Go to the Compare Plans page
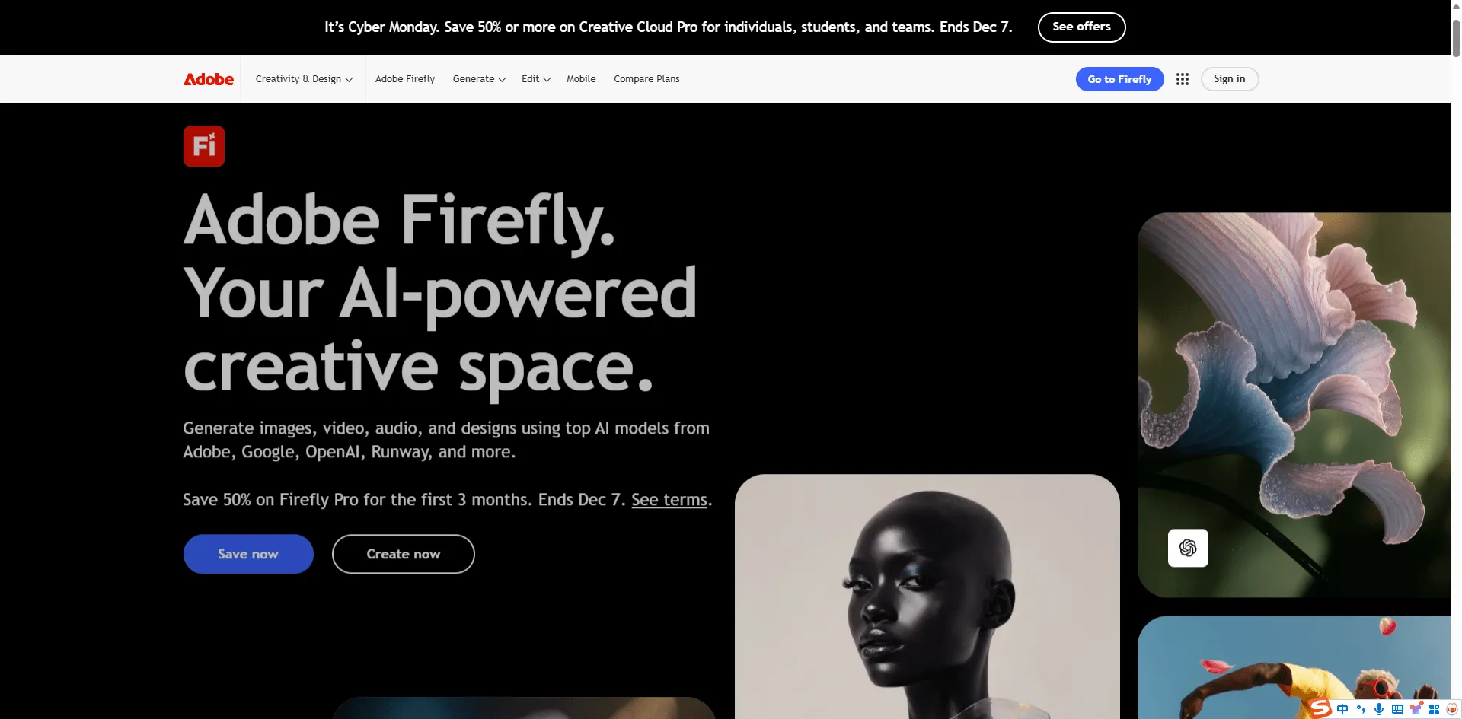Viewport: 1462px width, 719px height. [646, 79]
